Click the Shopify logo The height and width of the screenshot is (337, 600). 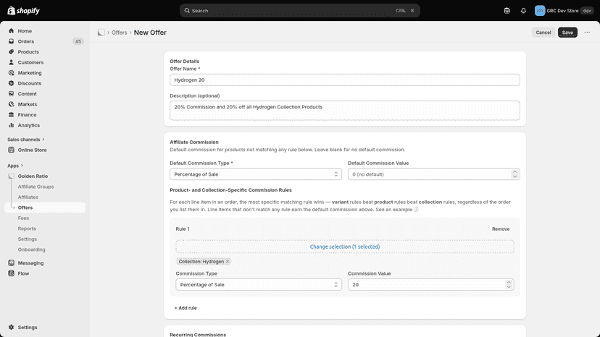[x=23, y=11]
